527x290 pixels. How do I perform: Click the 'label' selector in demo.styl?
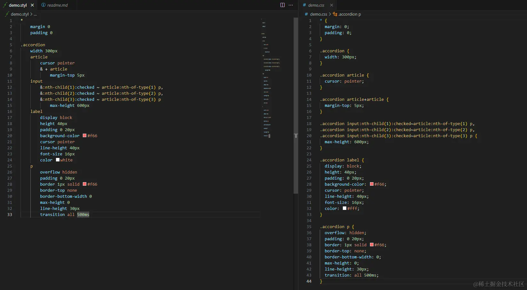[36, 111]
